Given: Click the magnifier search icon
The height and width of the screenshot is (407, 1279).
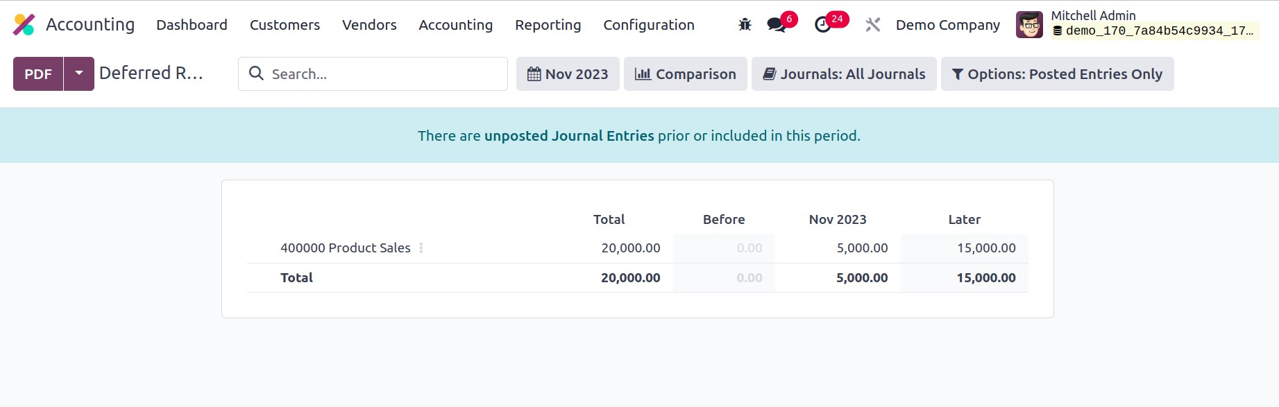Looking at the screenshot, I should tap(256, 73).
